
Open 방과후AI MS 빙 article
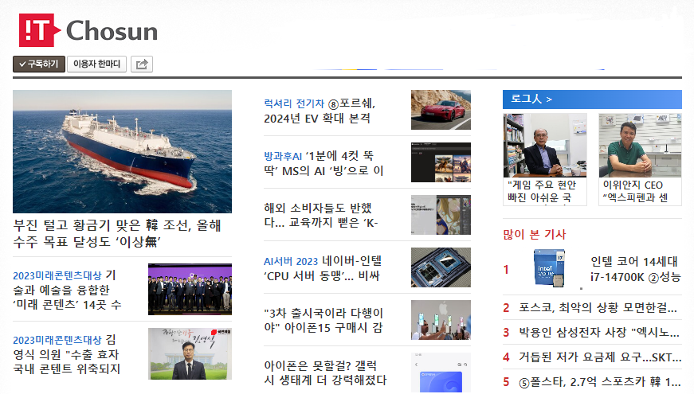323,163
